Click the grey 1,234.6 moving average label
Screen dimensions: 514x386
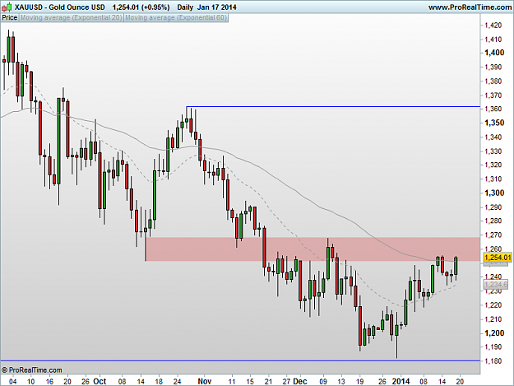coord(496,285)
